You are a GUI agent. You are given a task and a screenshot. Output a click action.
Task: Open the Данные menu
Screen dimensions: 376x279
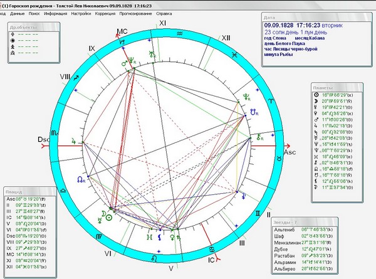pyautogui.click(x=18, y=14)
